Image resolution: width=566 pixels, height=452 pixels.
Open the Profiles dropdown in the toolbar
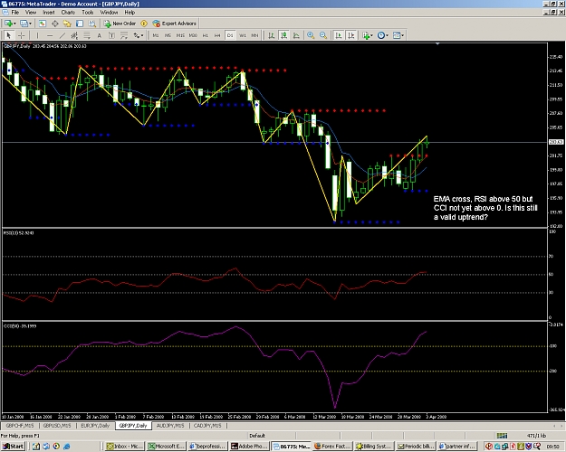point(25,24)
